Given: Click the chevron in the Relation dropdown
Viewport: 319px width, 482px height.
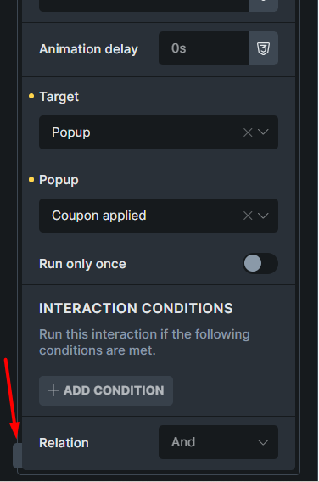Looking at the screenshot, I should [x=263, y=442].
